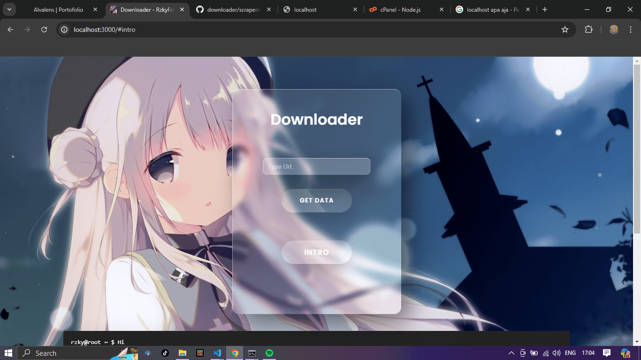Open Spotify from the taskbar
Screen dimensions: 641x360
(269, 353)
